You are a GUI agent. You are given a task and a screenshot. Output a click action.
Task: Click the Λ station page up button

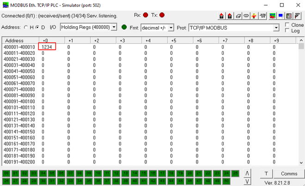pos(247,173)
